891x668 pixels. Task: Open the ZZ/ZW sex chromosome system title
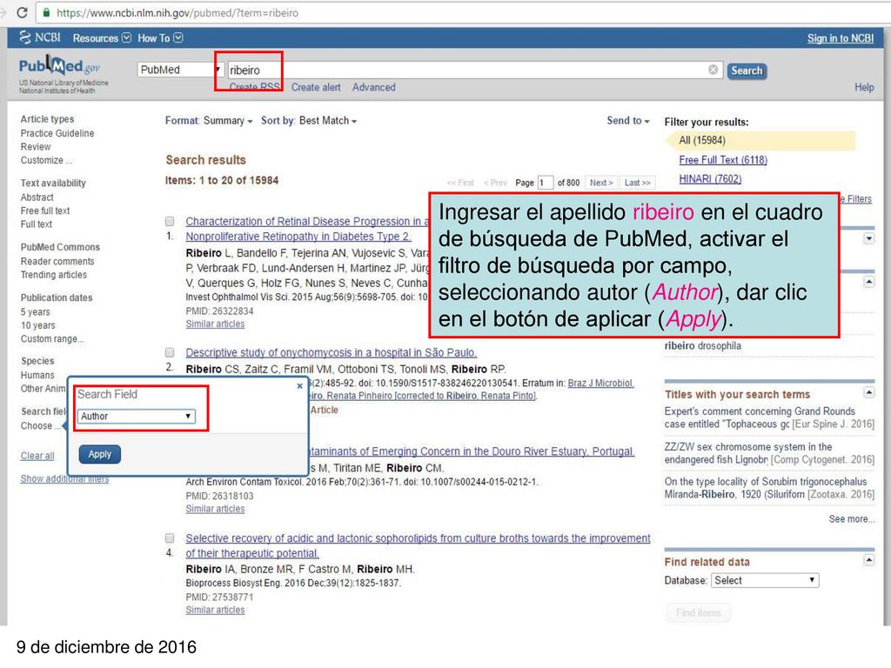[x=769, y=453]
